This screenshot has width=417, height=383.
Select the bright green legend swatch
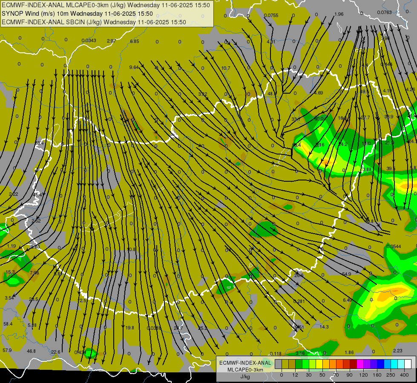[305, 364]
